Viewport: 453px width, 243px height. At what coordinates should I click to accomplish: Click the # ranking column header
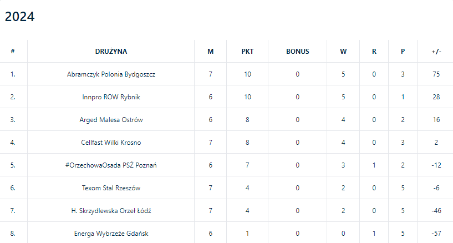(13, 52)
